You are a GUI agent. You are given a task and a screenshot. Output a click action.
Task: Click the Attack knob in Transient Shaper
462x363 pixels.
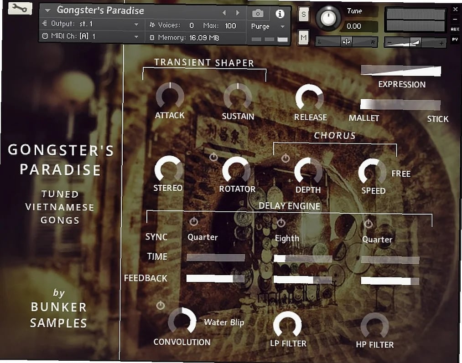(169, 97)
